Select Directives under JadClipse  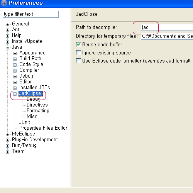[x=37, y=105]
